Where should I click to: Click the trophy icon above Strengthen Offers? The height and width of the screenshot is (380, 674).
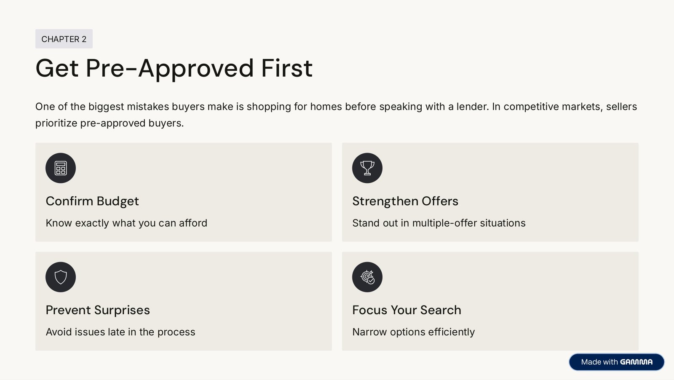click(367, 168)
